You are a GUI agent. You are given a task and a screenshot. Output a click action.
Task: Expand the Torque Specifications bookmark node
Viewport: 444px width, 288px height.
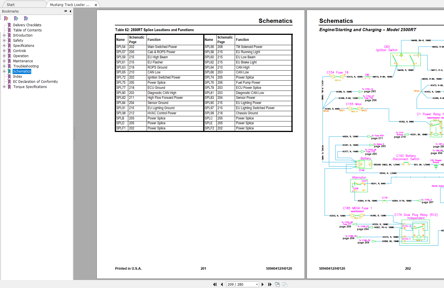4,87
